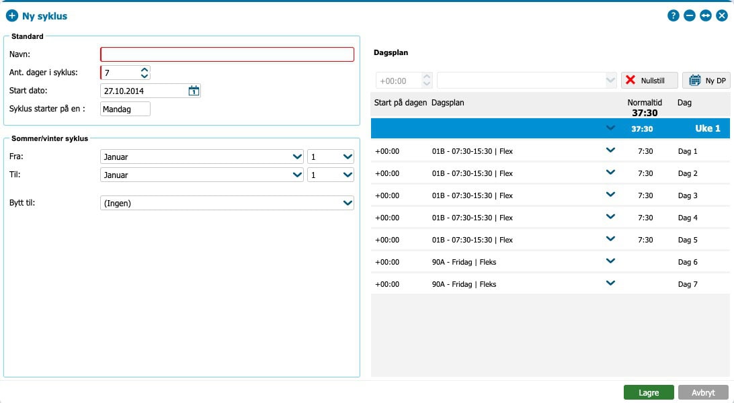Click the Syklus starter på en field
The width and height of the screenshot is (734, 403).
tap(126, 109)
